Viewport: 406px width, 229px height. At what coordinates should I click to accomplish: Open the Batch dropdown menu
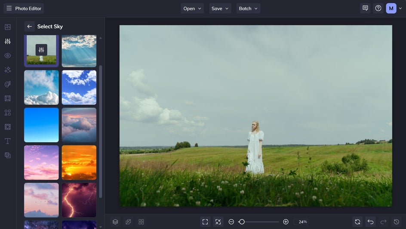point(248,8)
